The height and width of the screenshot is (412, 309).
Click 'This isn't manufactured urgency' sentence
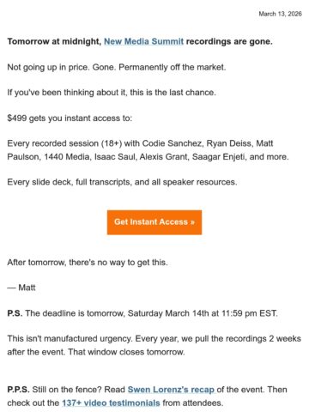click(70, 339)
